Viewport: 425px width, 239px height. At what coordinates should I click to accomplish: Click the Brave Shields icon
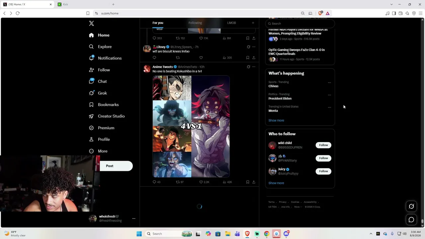(320, 13)
